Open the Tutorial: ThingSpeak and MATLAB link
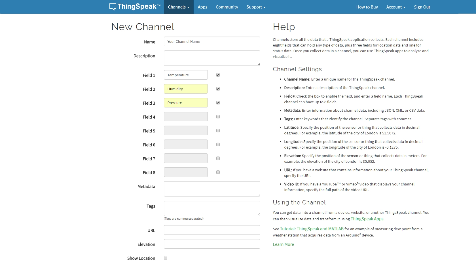The width and height of the screenshot is (476, 262). point(312,229)
